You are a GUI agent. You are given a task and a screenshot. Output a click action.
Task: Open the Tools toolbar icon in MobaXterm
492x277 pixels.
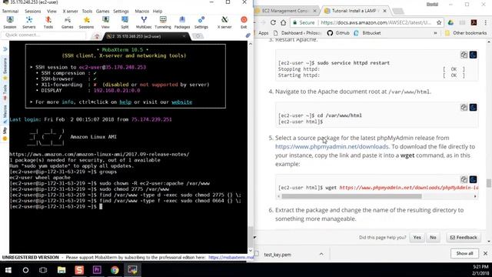[x=48, y=22]
